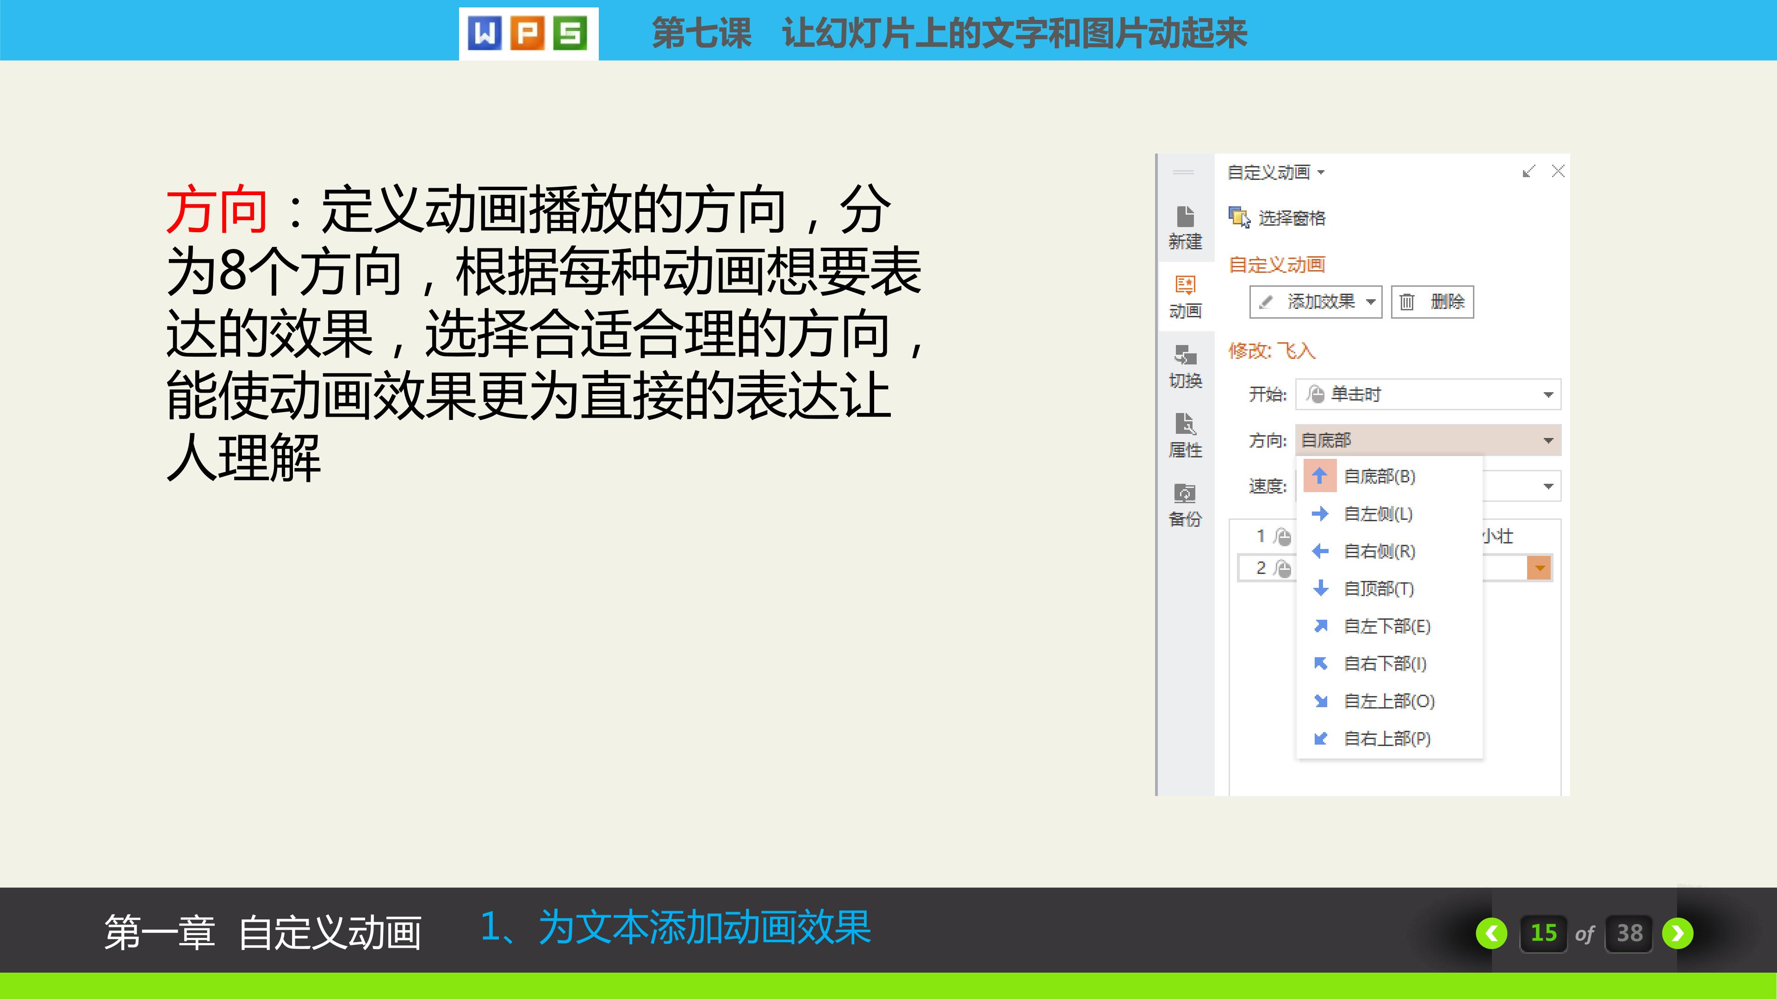Collapse the custom animation pane with diagonal arrow
This screenshot has height=999, width=1777.
[1528, 171]
